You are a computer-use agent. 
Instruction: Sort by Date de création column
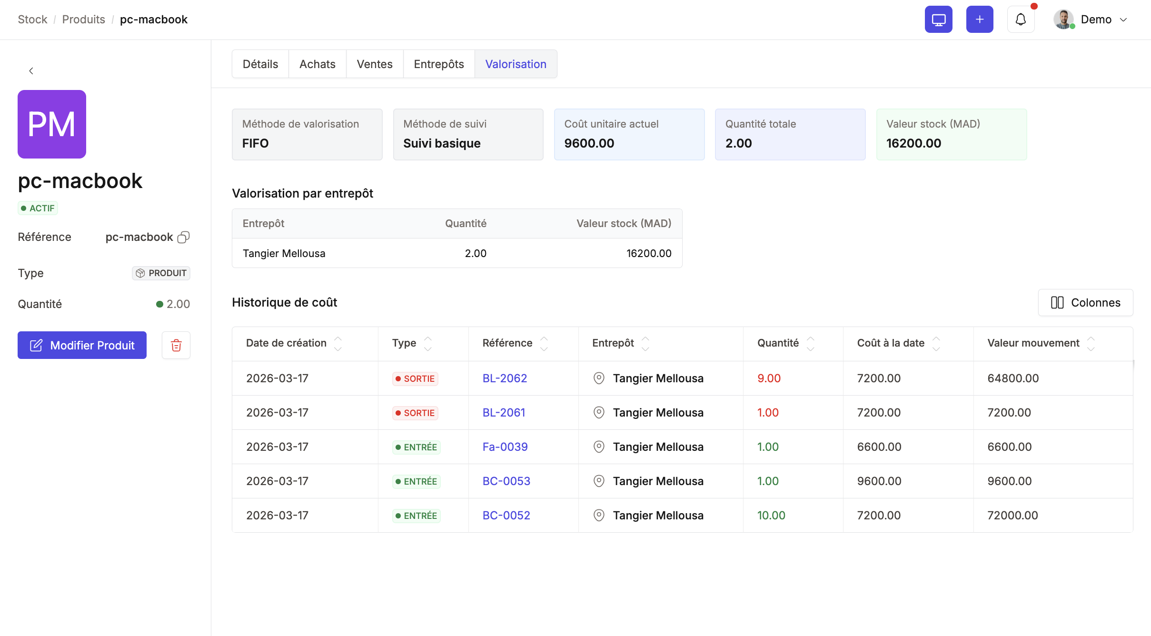click(338, 343)
